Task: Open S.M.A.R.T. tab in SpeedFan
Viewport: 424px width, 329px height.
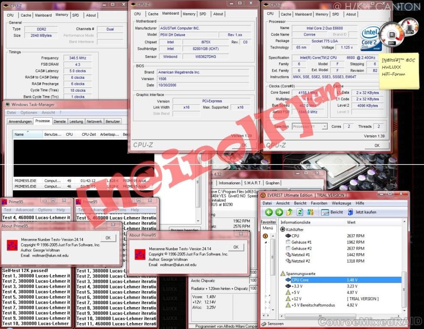Action: point(253,183)
